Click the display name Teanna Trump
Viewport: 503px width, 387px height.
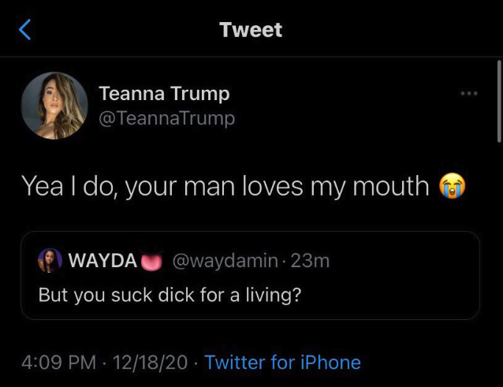164,93
